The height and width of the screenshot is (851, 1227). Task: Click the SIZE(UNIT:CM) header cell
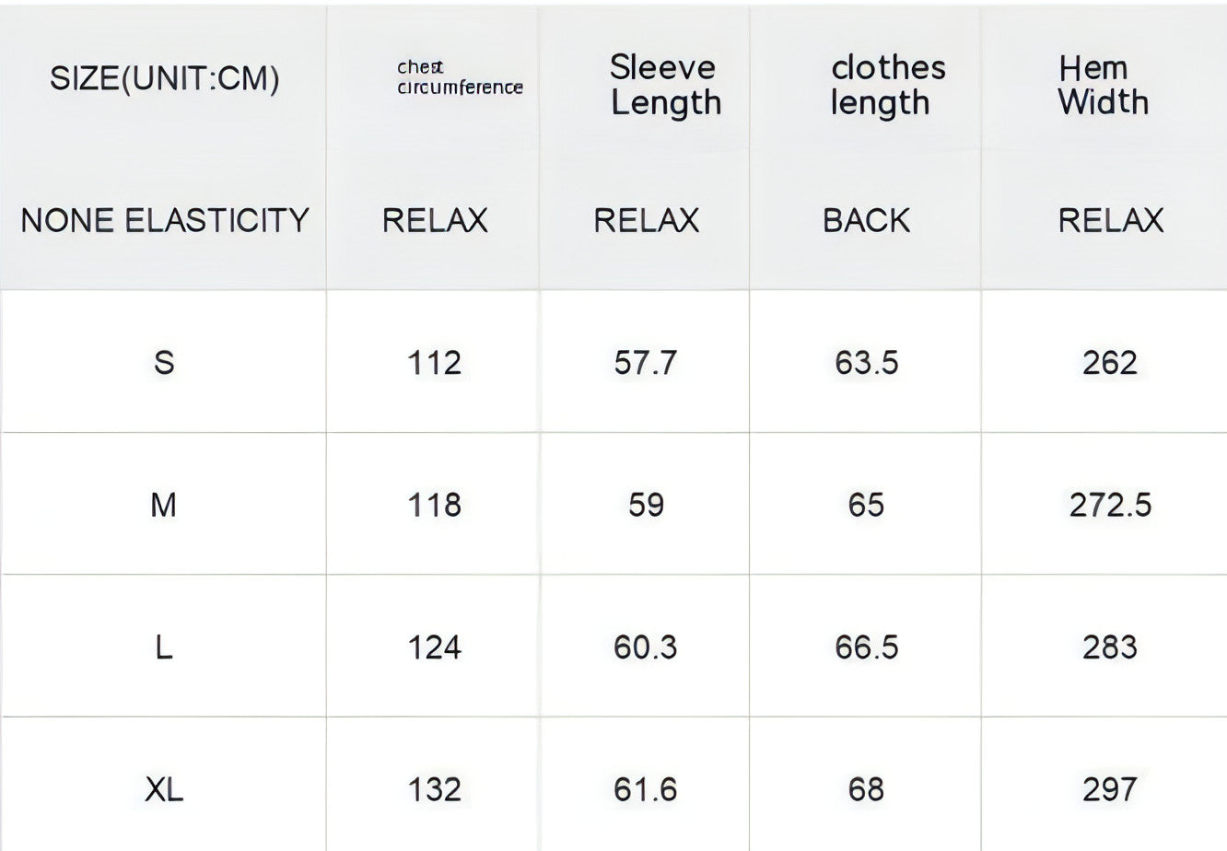[164, 79]
